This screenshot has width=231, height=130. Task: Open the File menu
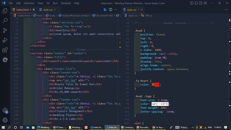[x=11, y=3]
